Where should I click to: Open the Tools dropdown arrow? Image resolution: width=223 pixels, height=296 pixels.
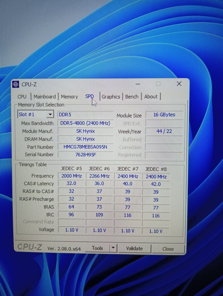click(x=113, y=247)
